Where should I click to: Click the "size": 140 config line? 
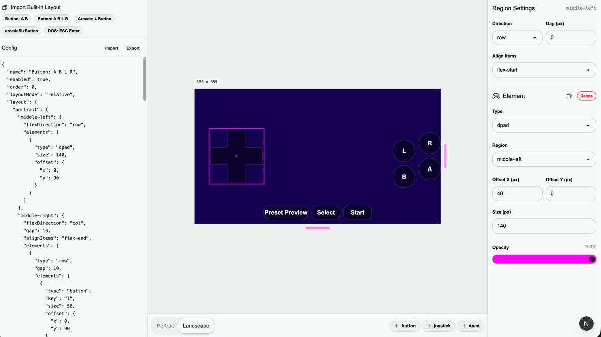point(50,155)
